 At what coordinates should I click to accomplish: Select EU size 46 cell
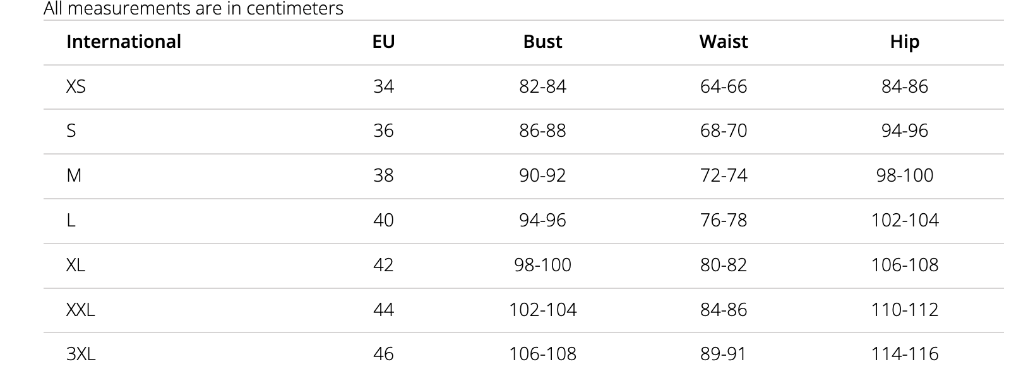click(x=383, y=354)
